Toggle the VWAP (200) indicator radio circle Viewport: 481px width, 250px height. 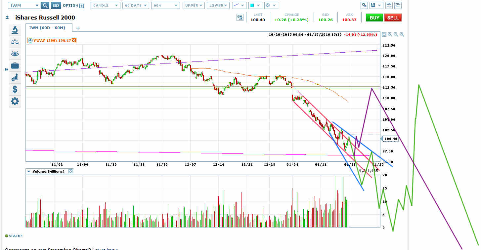(30, 40)
